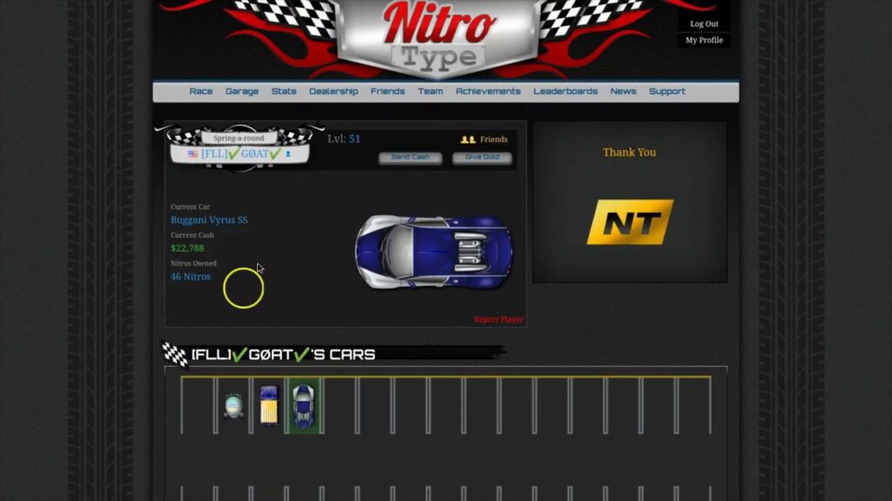Click the Give Gold button
892x501 pixels.
coord(482,157)
